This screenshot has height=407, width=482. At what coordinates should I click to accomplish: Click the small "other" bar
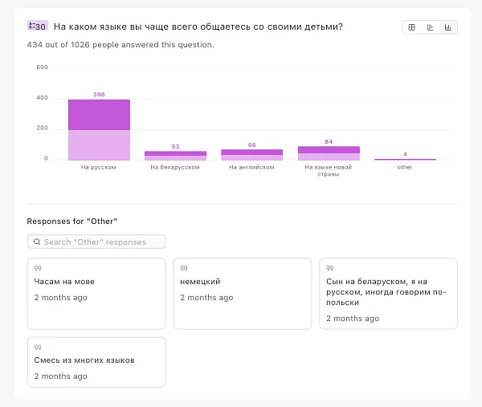pos(405,159)
